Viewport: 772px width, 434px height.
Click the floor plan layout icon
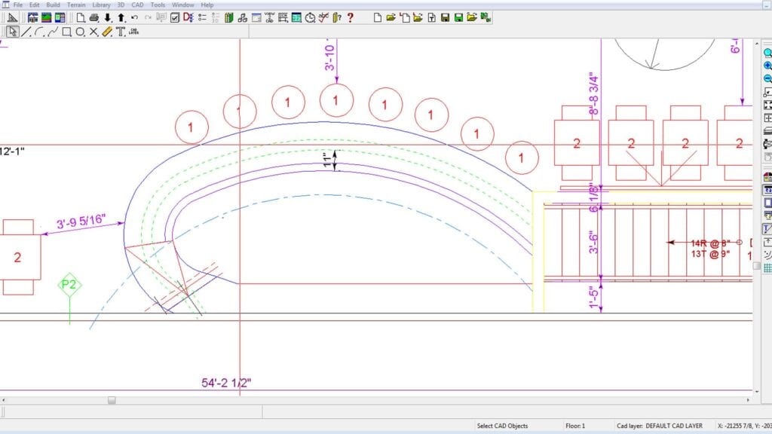(60, 18)
